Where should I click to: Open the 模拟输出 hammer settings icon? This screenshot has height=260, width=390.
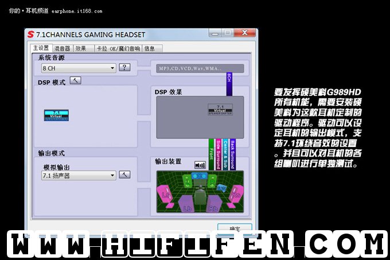pyautogui.click(x=124, y=174)
